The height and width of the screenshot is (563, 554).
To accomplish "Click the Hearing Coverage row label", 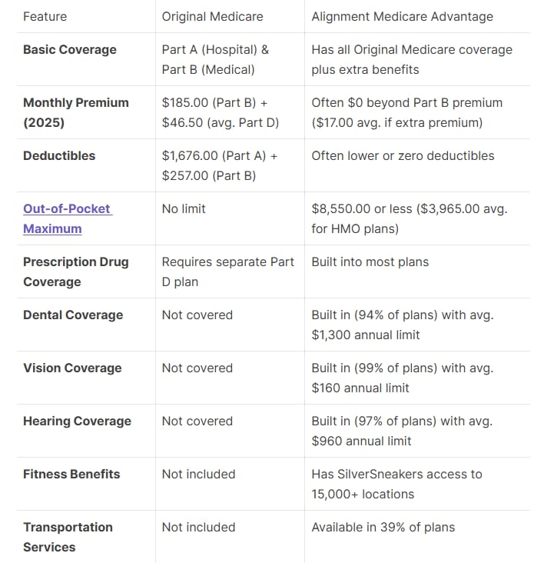I will point(77,421).
